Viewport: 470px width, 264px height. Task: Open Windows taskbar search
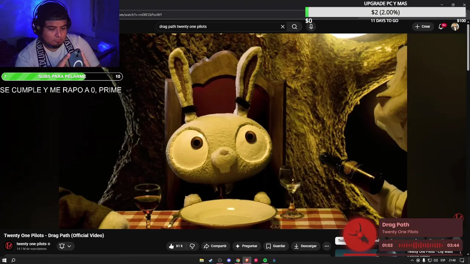tap(13, 260)
